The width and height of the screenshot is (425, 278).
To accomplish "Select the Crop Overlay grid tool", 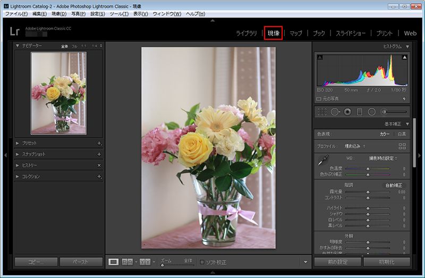I will pyautogui.click(x=322, y=112).
